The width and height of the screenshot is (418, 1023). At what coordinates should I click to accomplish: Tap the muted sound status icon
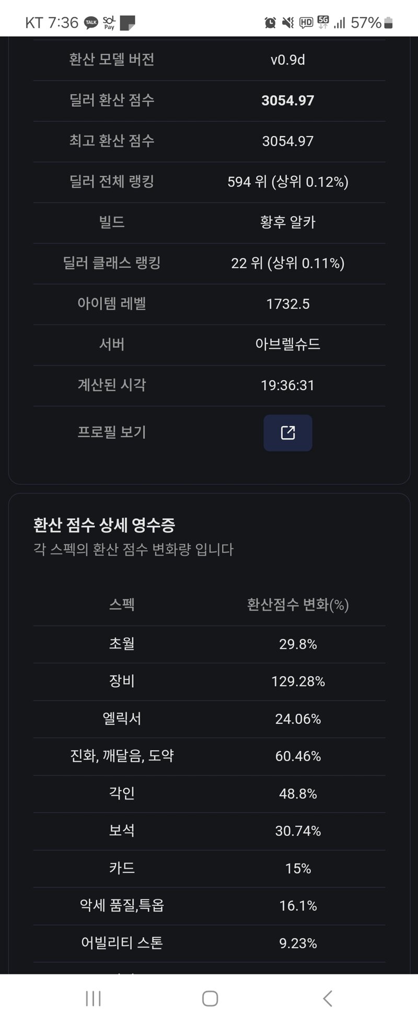pos(287,22)
